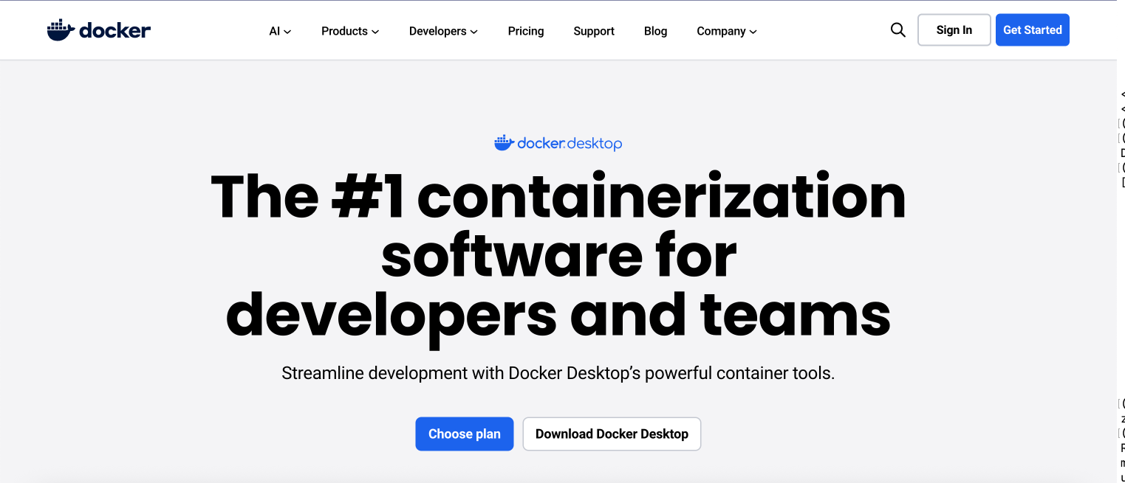
Task: Click the "Streamline development" subtitle text
Action: click(558, 373)
